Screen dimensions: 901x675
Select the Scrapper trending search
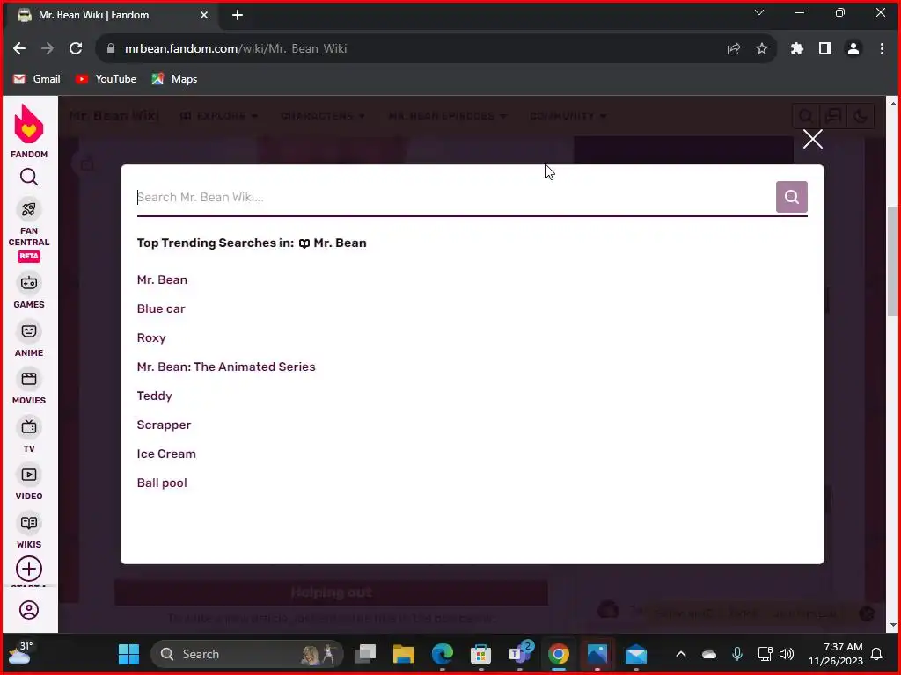point(164,425)
